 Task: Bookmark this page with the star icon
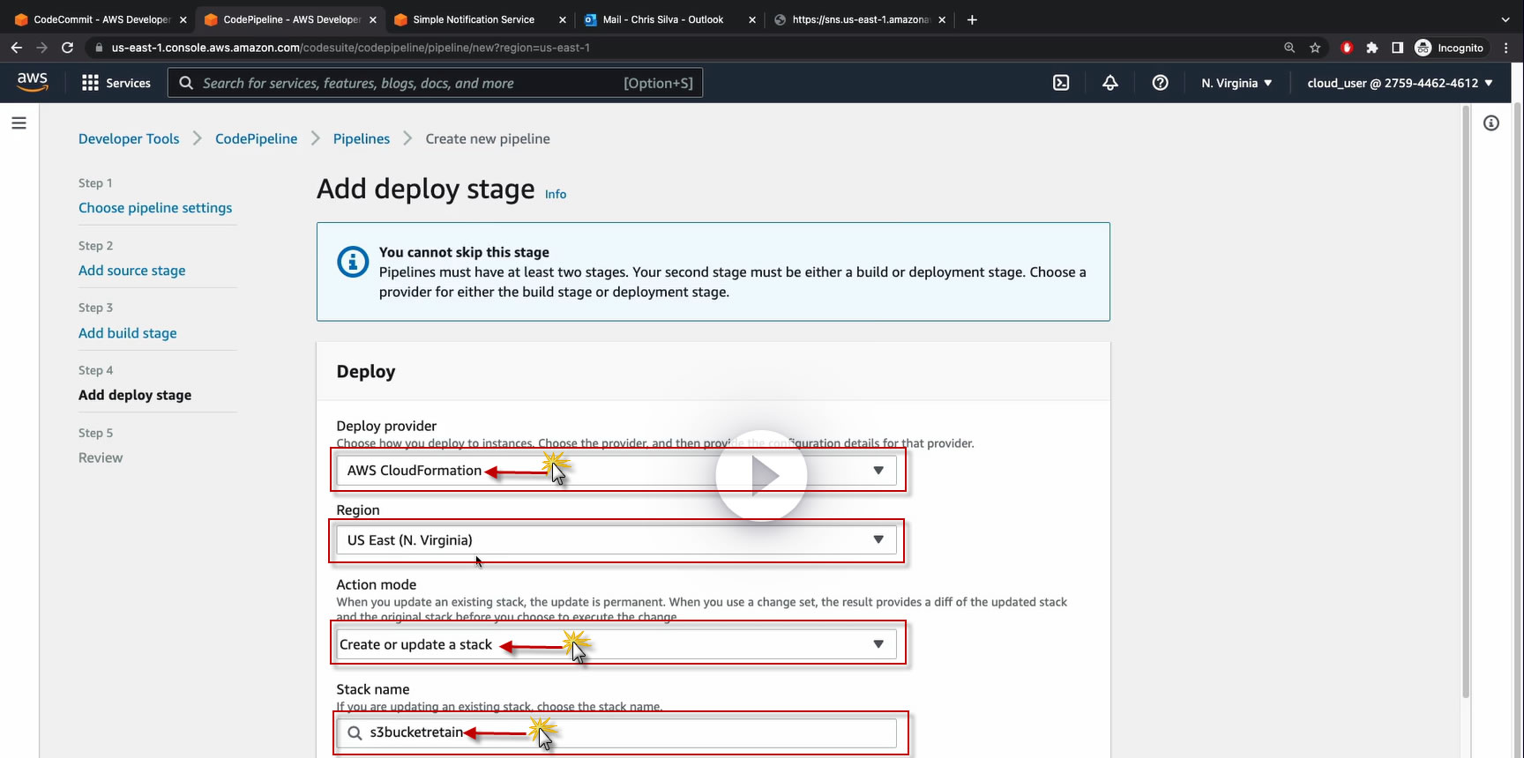click(x=1315, y=48)
